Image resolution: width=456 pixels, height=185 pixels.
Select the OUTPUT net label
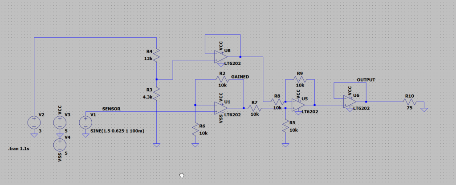[366, 80]
